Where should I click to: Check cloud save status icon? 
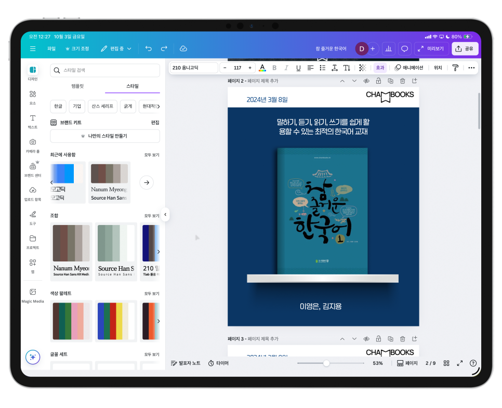pos(183,49)
